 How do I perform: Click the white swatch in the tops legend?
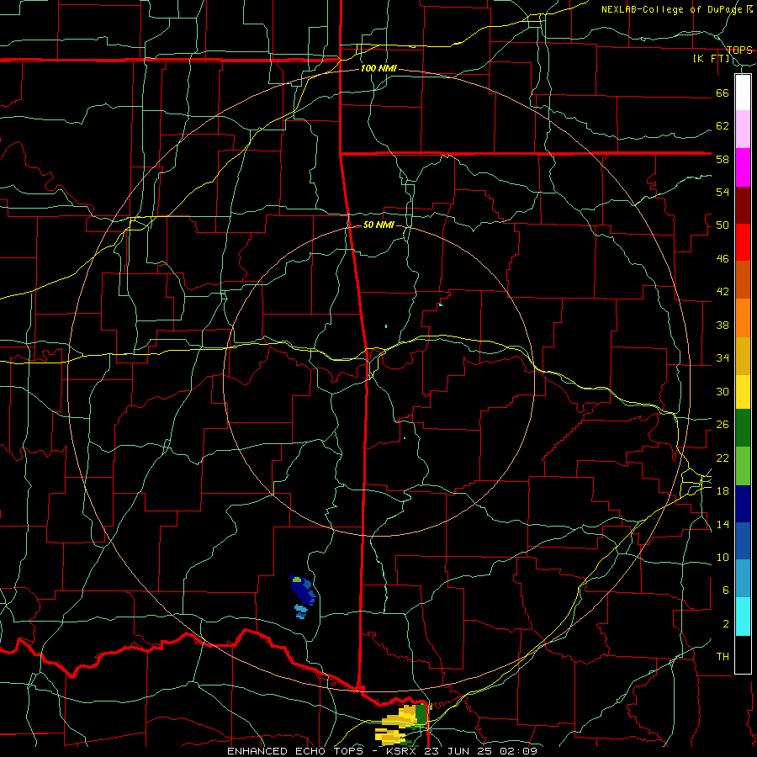(x=743, y=93)
